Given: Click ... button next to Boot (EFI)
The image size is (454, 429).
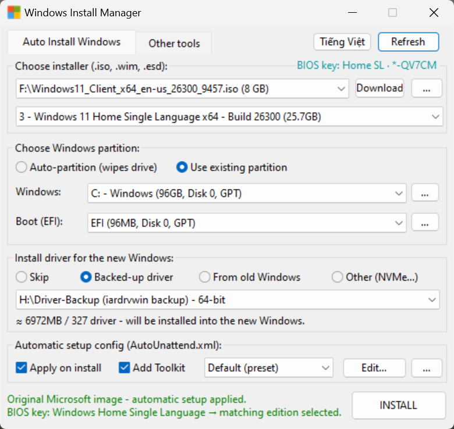Looking at the screenshot, I should click(425, 222).
